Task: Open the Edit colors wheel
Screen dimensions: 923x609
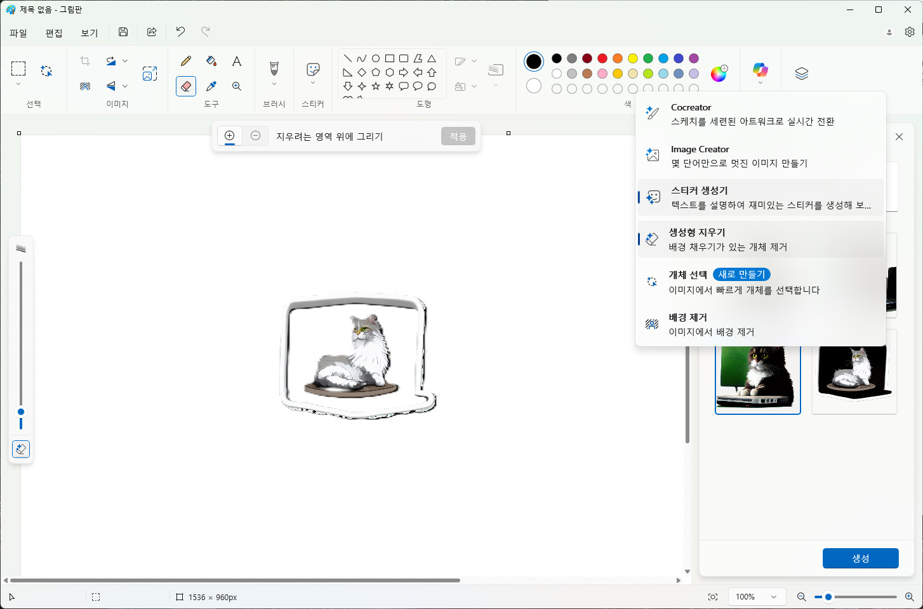Action: click(719, 74)
